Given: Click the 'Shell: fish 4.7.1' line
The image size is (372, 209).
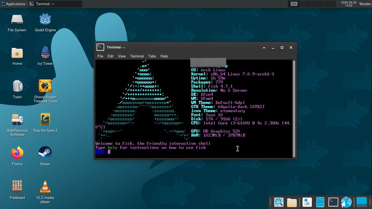Looking at the screenshot, I should 212,86.
